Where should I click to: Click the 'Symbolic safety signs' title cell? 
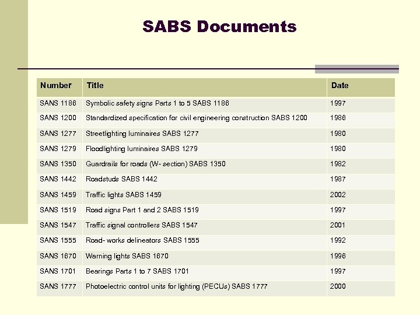point(157,103)
